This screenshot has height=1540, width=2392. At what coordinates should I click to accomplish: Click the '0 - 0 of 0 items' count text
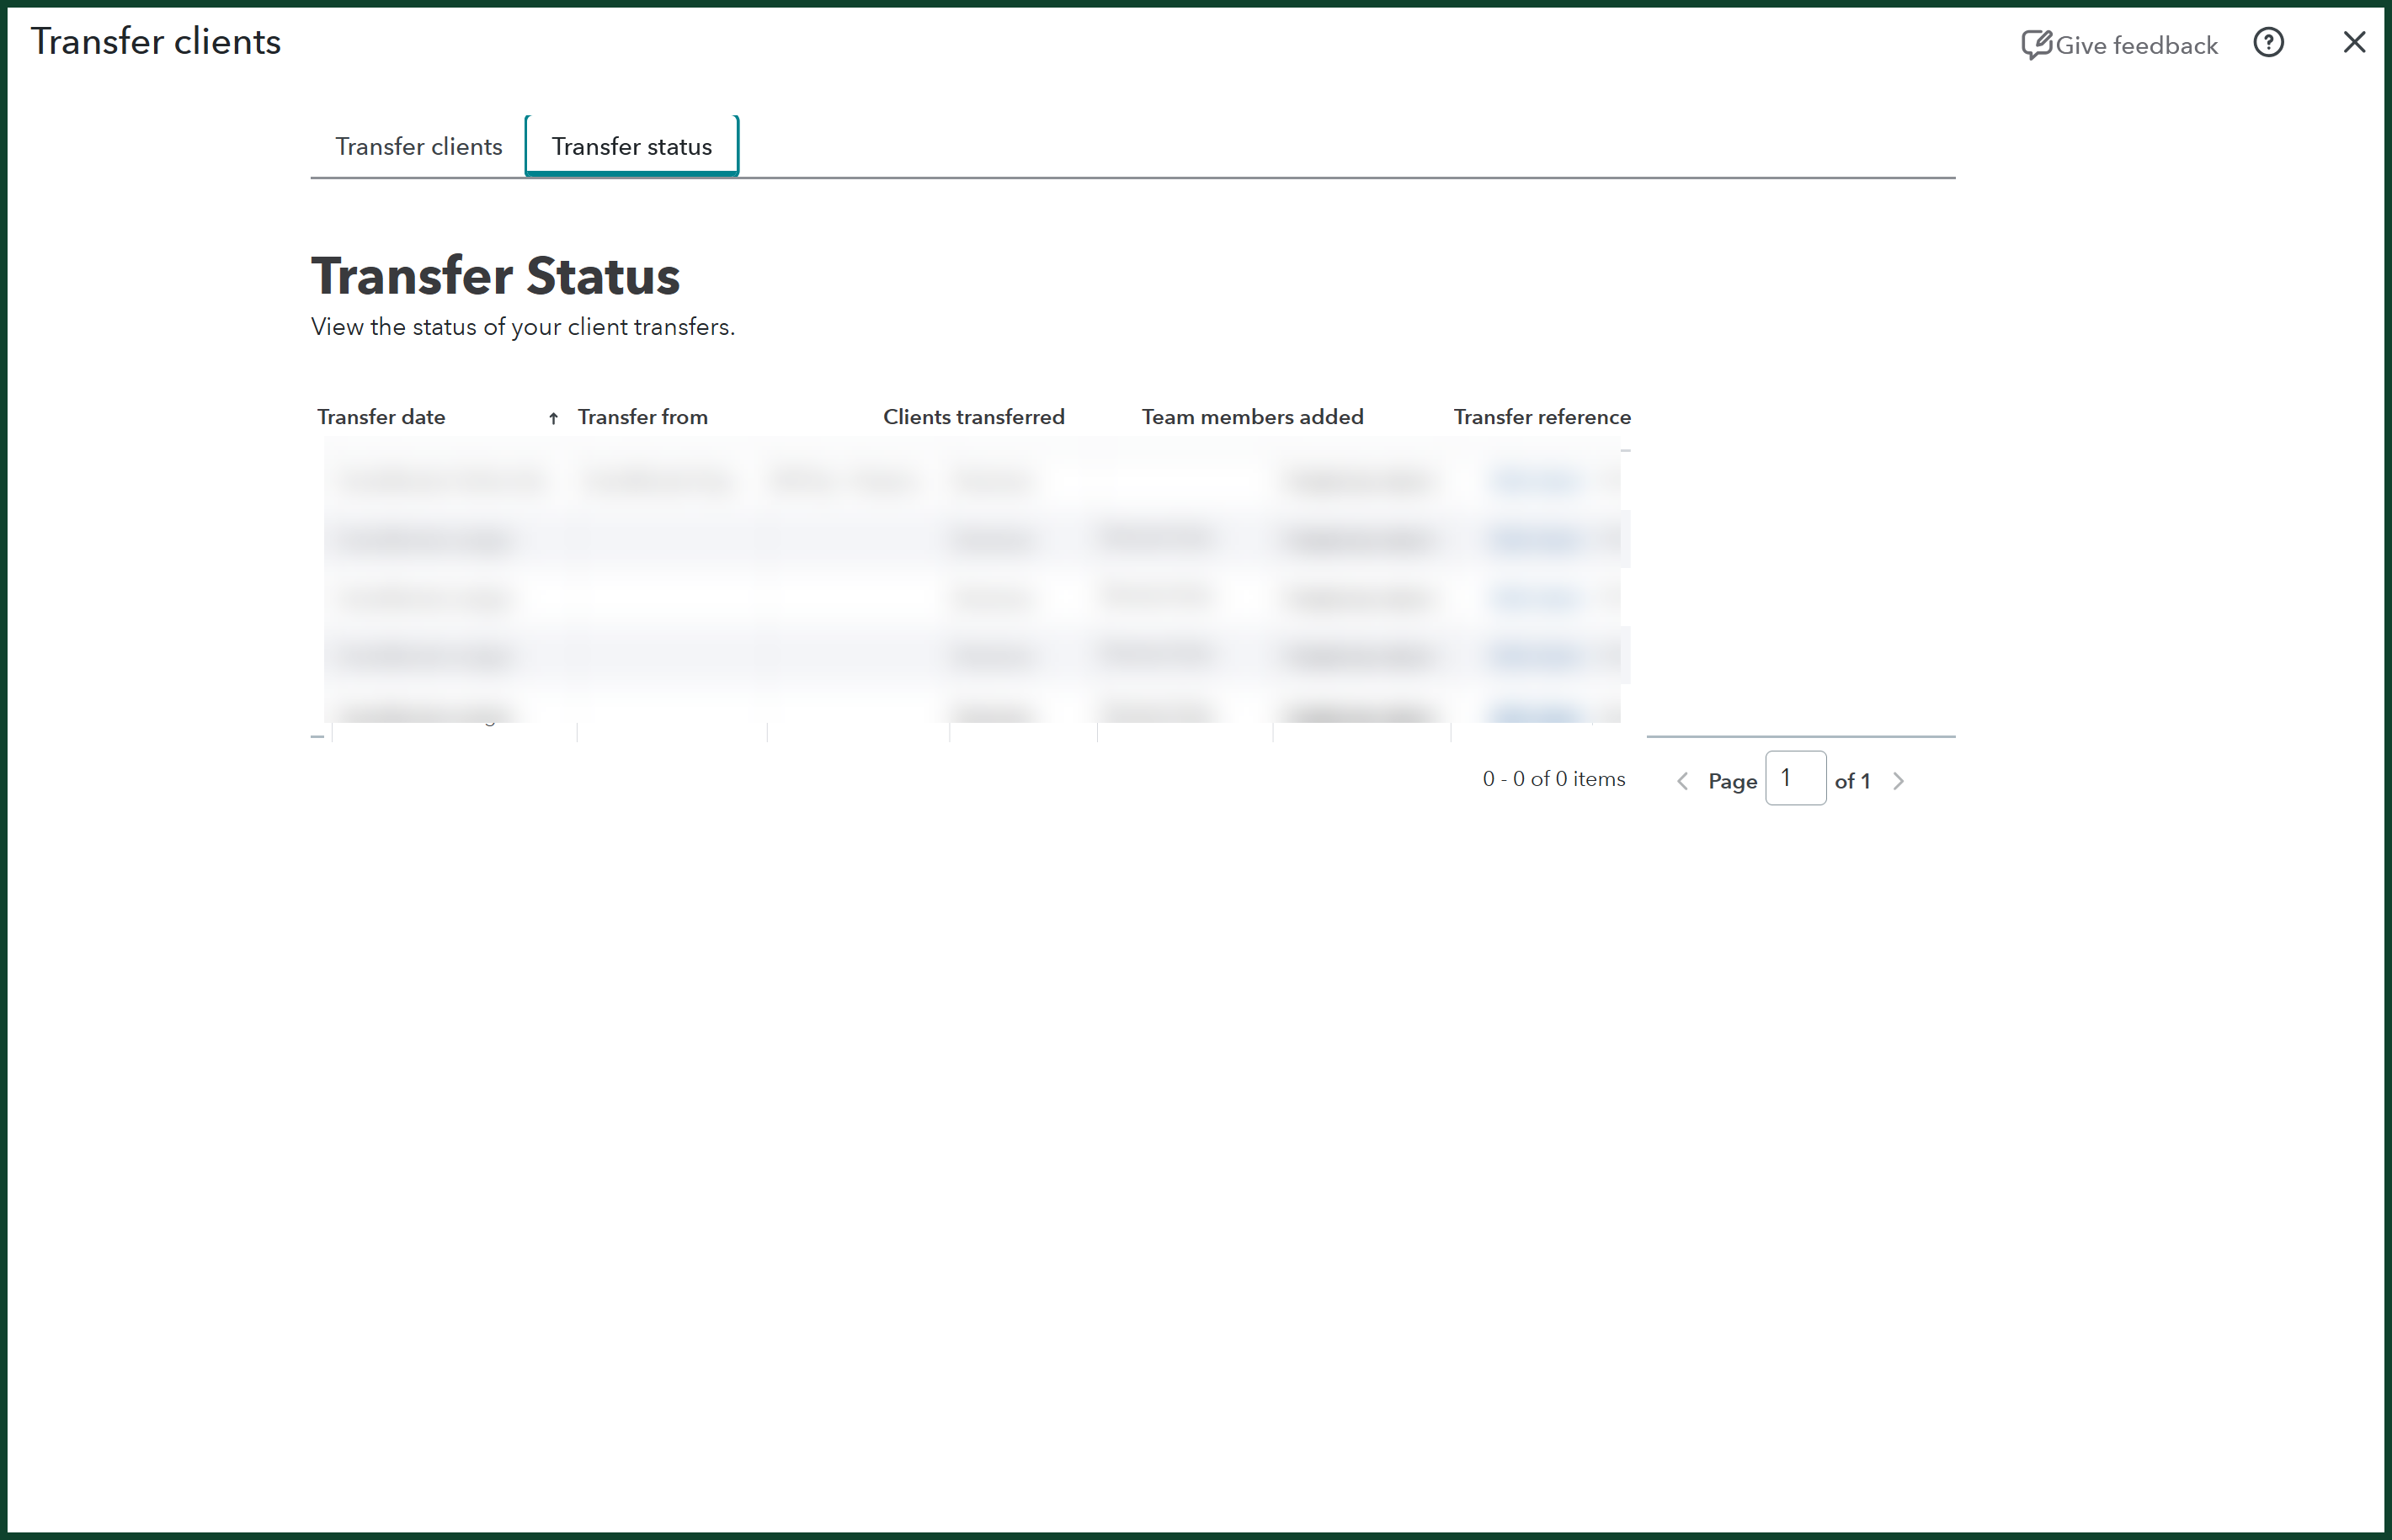pyautogui.click(x=1553, y=779)
